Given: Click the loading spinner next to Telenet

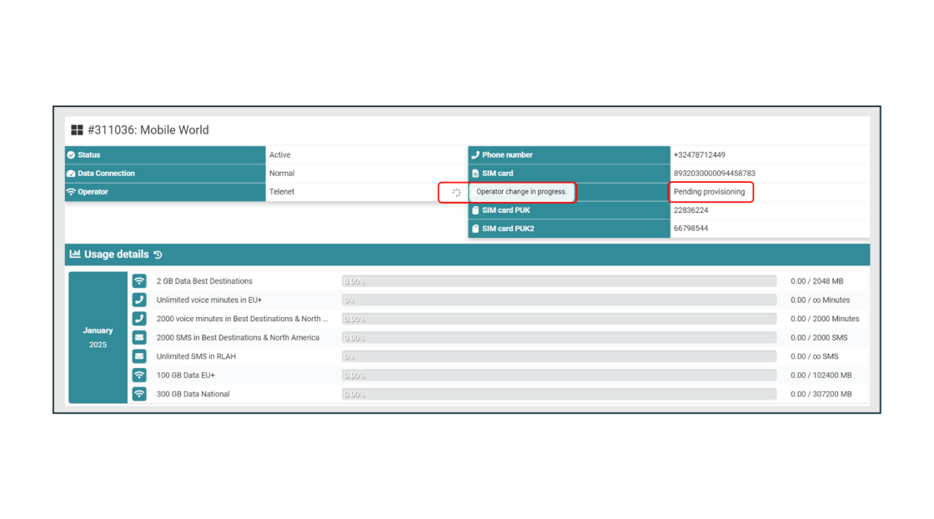Looking at the screenshot, I should point(456,193).
